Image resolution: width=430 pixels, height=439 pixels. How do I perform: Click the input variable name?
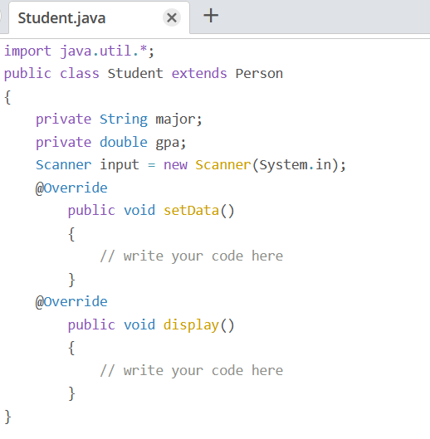click(x=120, y=165)
